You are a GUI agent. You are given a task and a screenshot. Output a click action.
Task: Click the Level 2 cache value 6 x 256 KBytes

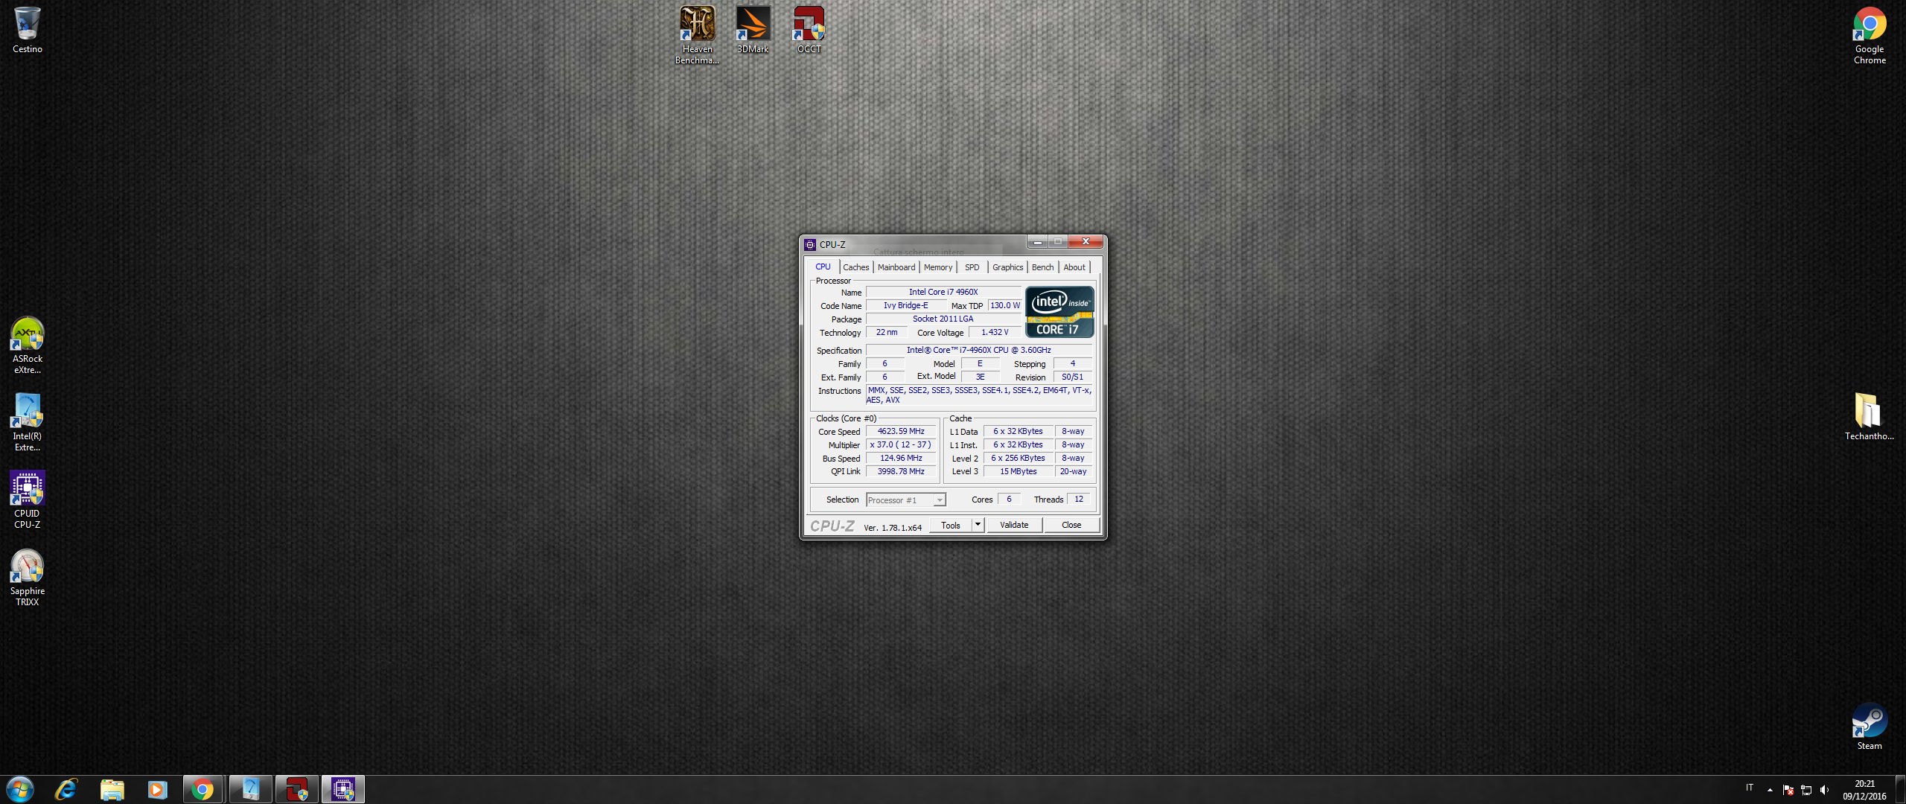click(x=1018, y=458)
